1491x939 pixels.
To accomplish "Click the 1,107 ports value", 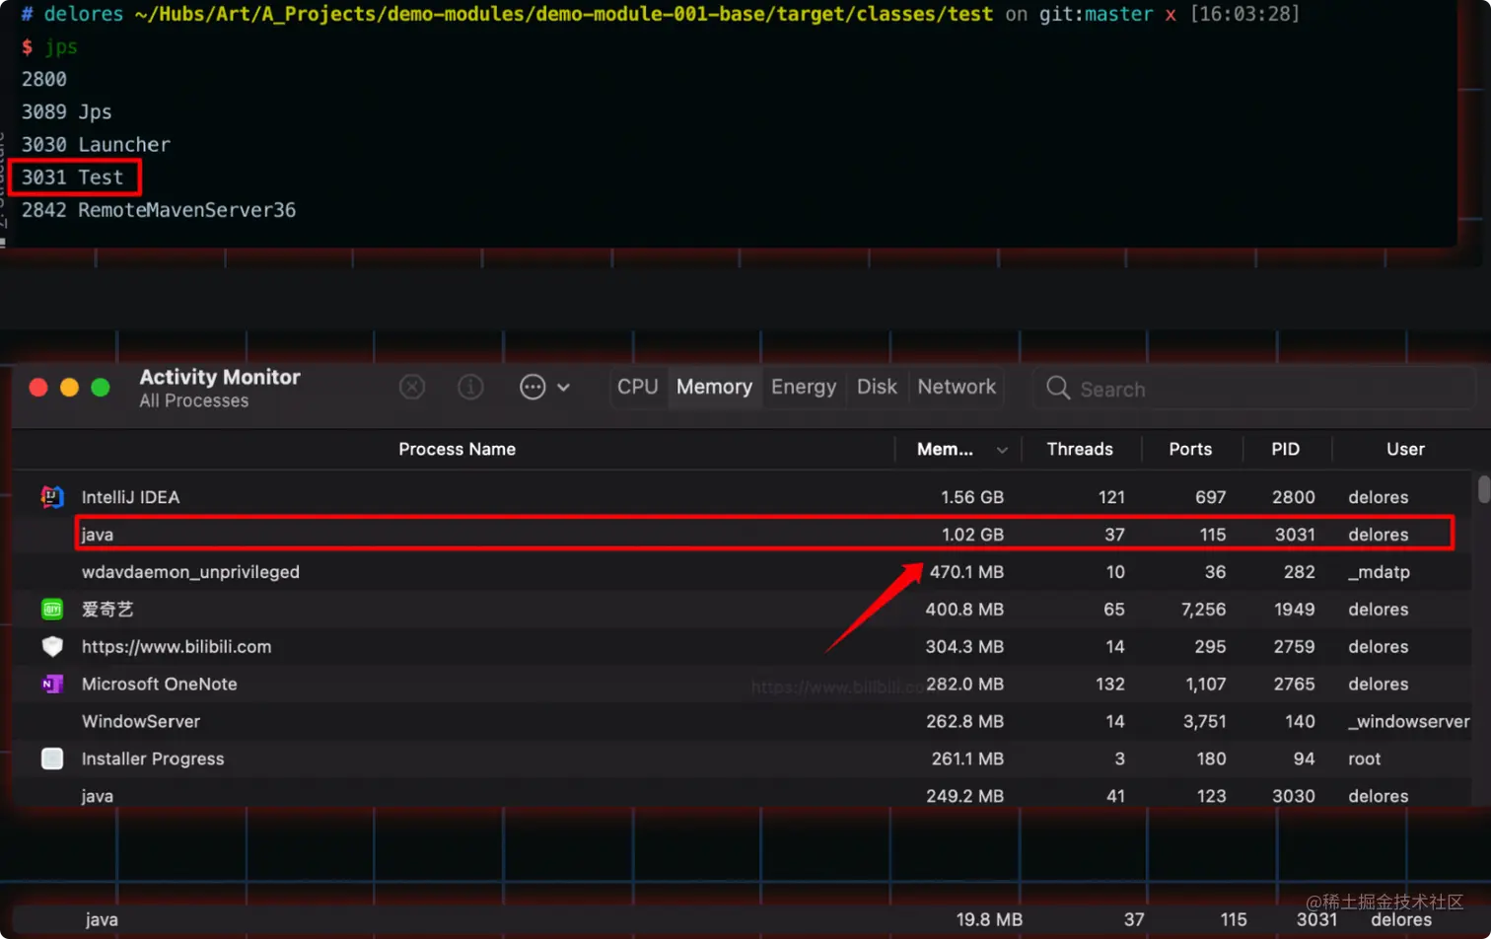I will tap(1205, 685).
